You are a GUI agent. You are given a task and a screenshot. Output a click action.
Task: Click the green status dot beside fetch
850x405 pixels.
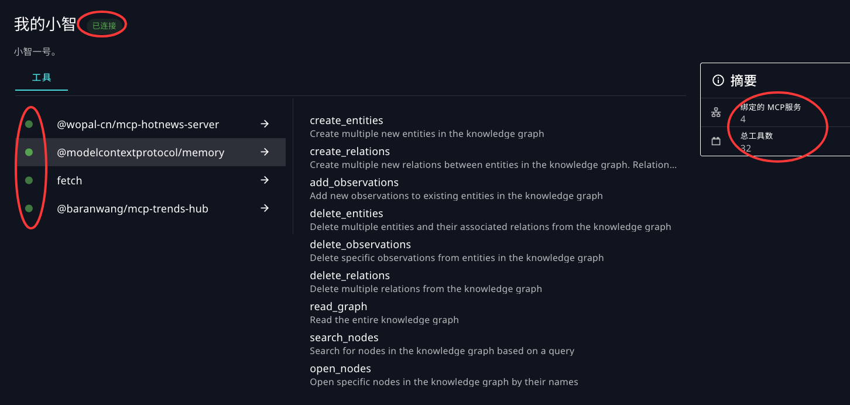29,180
